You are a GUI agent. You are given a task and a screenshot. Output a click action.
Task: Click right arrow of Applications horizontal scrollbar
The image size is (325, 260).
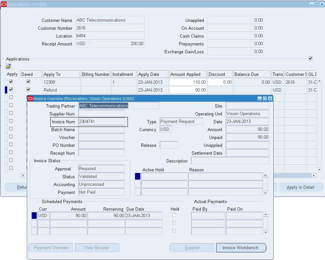click(314, 176)
